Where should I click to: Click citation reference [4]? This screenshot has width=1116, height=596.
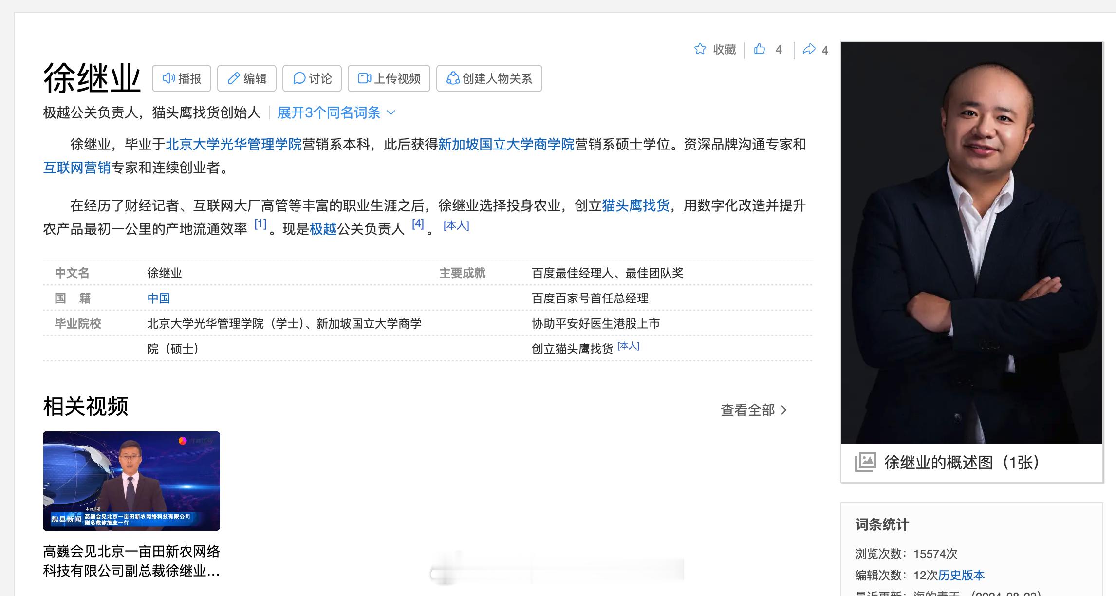(x=418, y=224)
